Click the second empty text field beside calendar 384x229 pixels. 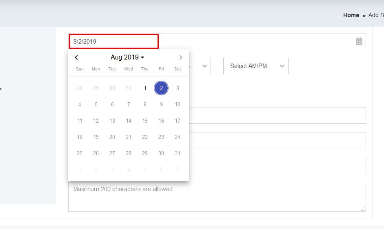tap(277, 140)
